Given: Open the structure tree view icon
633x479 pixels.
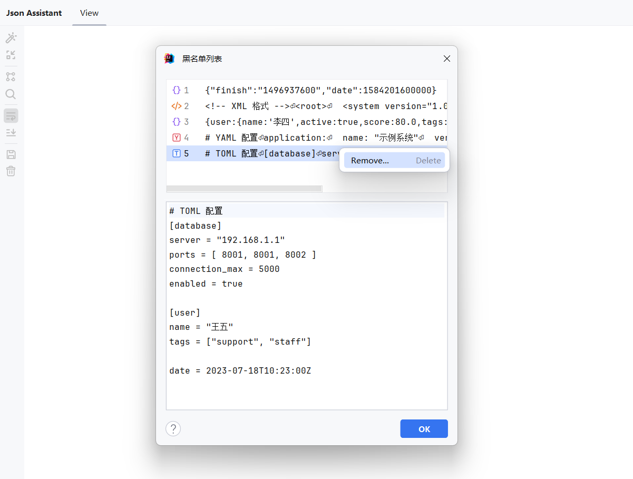Looking at the screenshot, I should (11, 77).
